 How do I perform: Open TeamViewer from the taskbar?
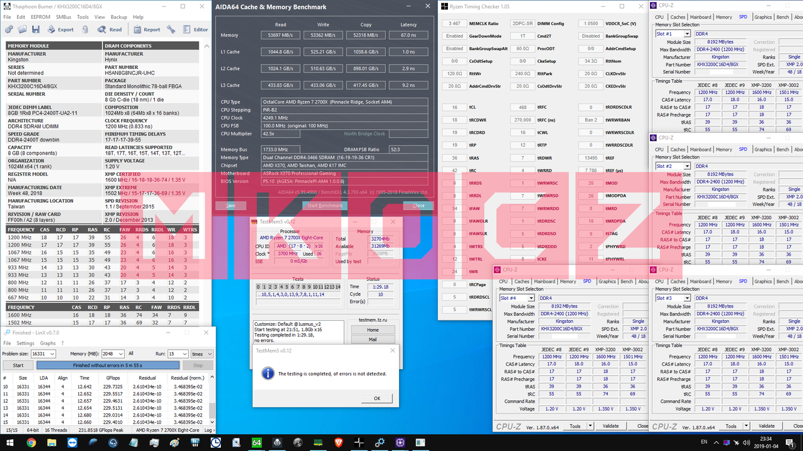point(72,442)
